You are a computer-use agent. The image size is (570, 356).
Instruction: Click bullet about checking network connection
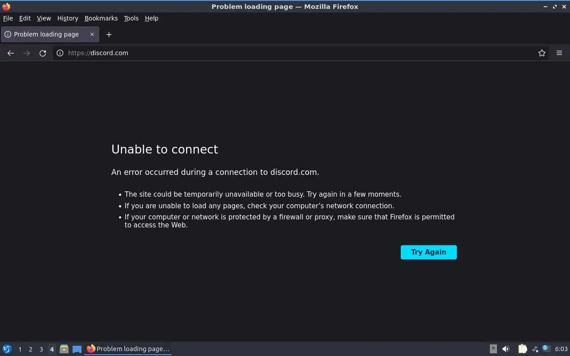click(x=259, y=206)
